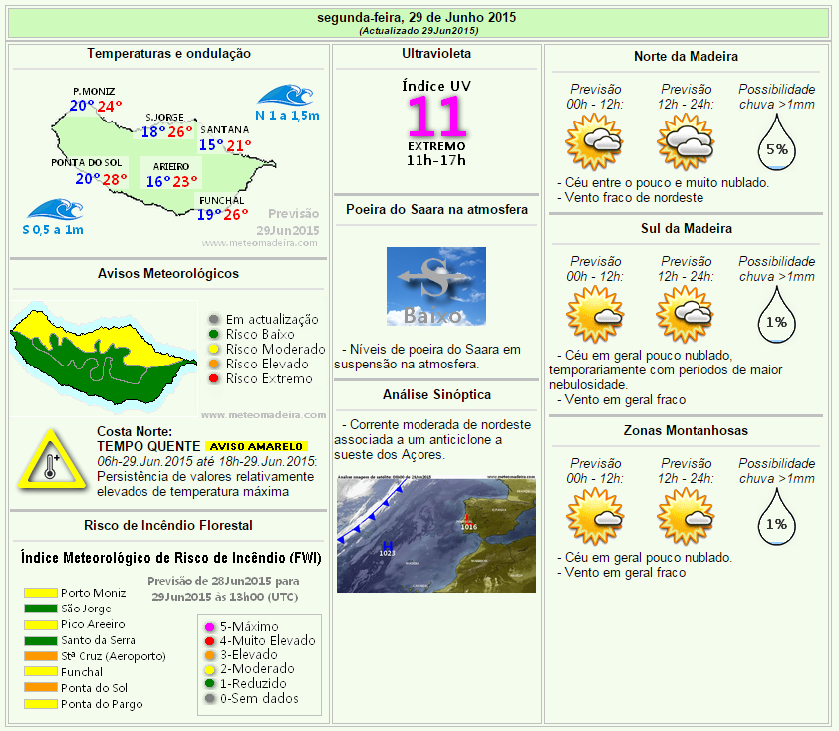Click the orange 3-Elevado legend dot
The width and height of the screenshot is (839, 731).
(x=209, y=655)
